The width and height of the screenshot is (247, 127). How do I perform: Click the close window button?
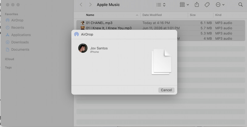pyautogui.click(x=7, y=5)
